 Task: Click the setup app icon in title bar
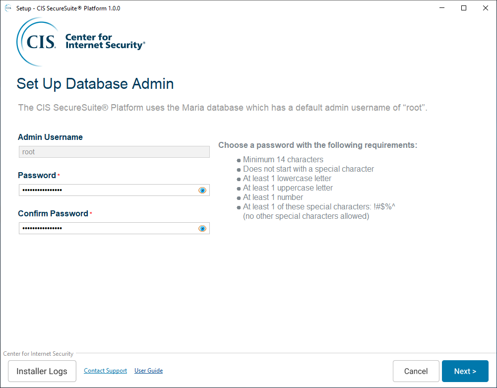click(8, 8)
